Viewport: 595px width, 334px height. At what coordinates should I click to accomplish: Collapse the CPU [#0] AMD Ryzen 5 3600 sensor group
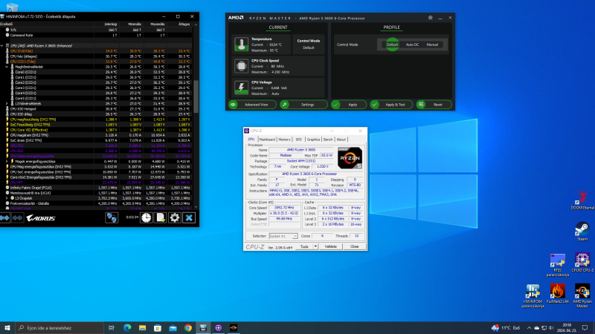click(3, 45)
